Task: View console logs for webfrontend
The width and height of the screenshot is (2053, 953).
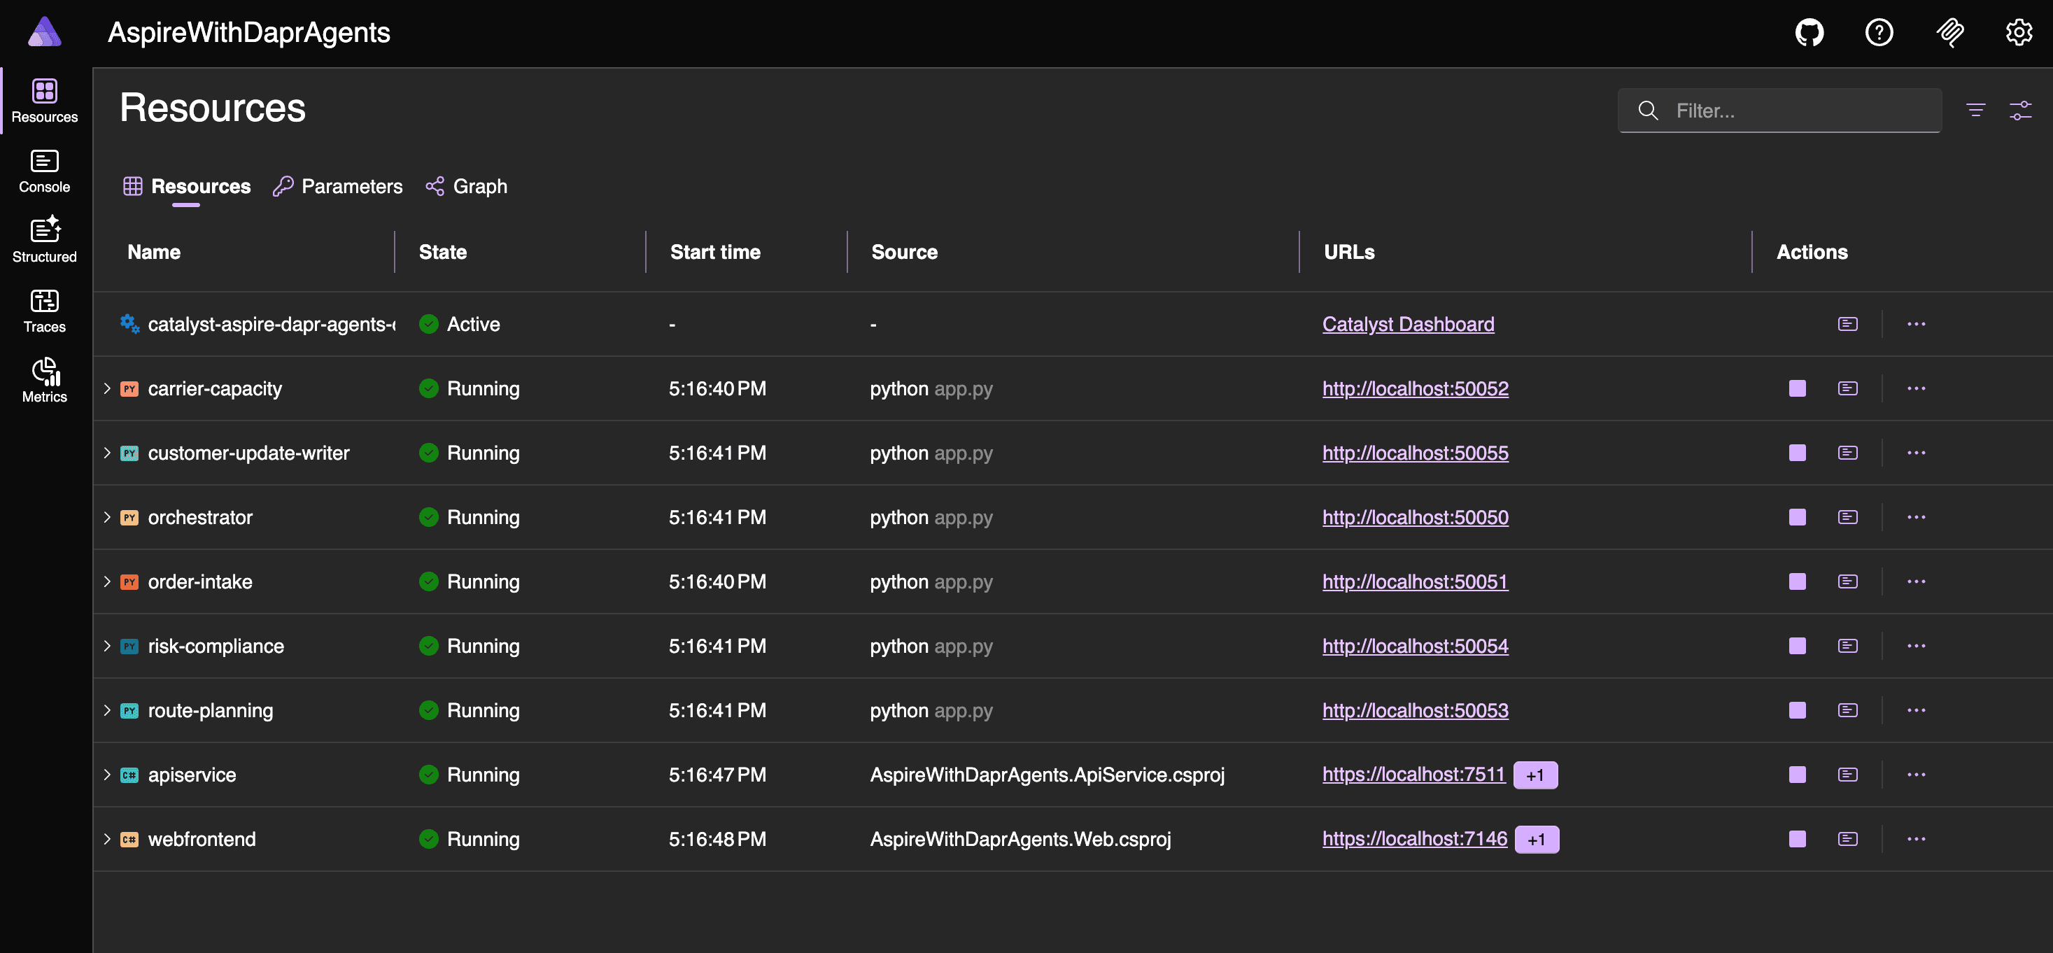Action: pos(1847,839)
